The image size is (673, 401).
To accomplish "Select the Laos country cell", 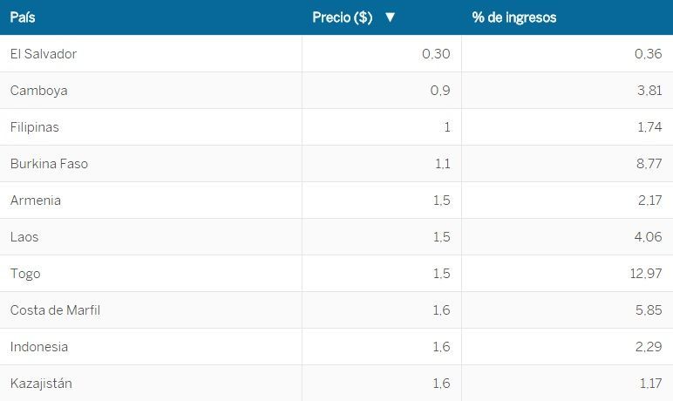I will pyautogui.click(x=24, y=237).
